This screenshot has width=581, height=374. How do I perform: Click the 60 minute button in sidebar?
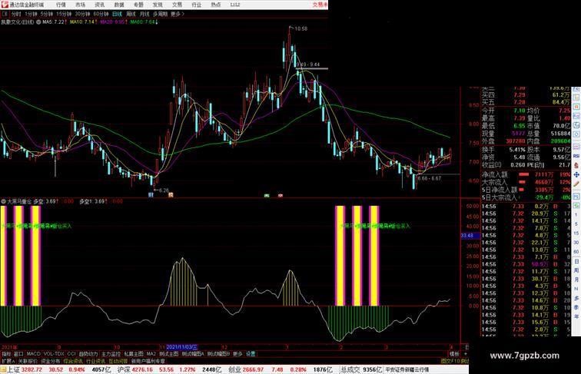[x=576, y=252]
